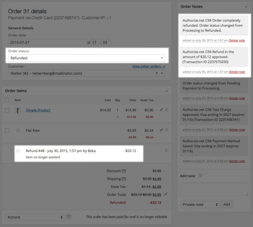The width and height of the screenshot is (253, 227).
Task: Check the Flat Rate row checkbox
Action: [7, 131]
